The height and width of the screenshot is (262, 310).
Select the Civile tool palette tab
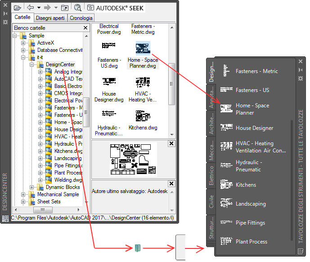(x=211, y=202)
